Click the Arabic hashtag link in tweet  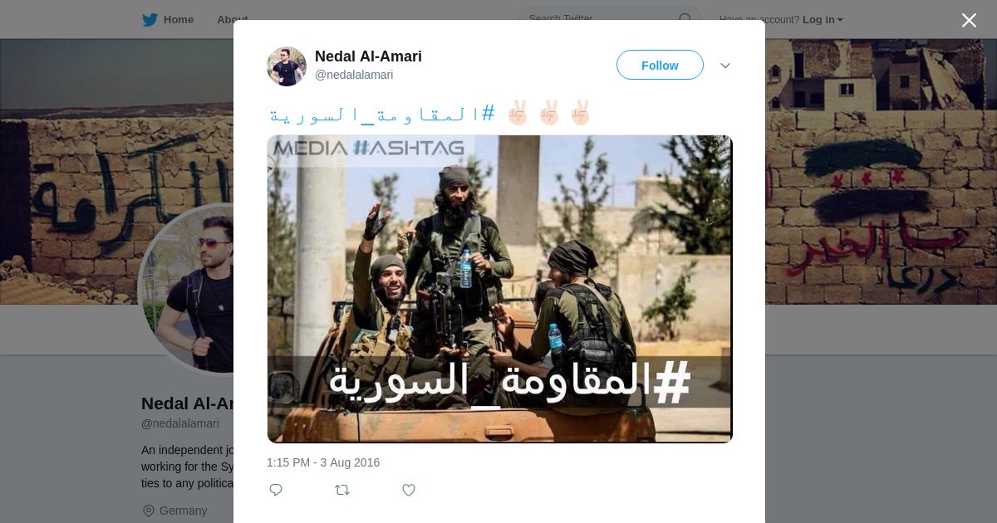[382, 114]
